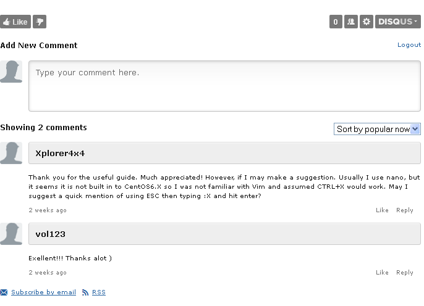Reply to Xplorer4x4's comment
424x306 pixels.
(405, 210)
